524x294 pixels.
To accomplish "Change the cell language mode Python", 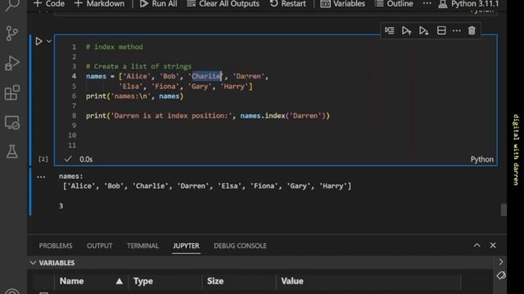I will [482, 159].
